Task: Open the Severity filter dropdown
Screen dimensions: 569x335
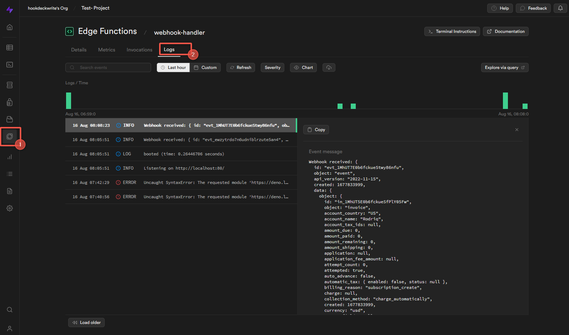Action: click(272, 67)
